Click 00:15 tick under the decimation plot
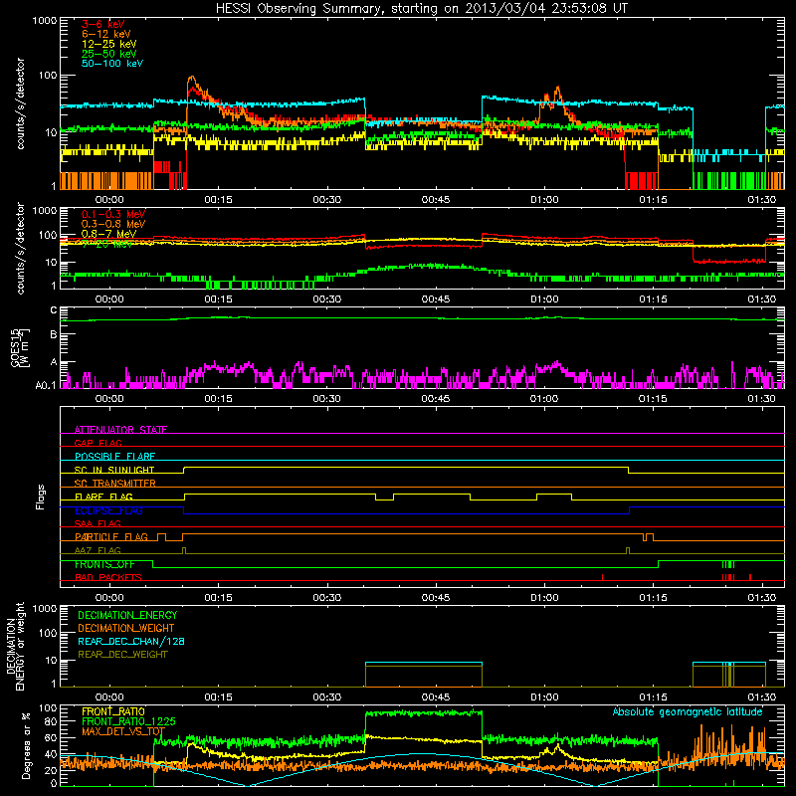Screen dimensions: 796x796 pos(218,697)
